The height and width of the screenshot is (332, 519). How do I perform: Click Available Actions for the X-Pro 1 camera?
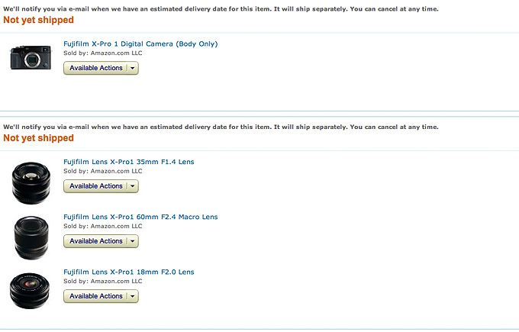pos(96,68)
